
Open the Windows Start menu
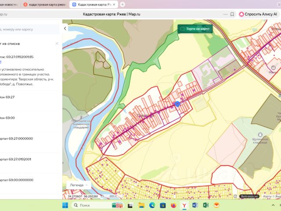click(x=65, y=205)
